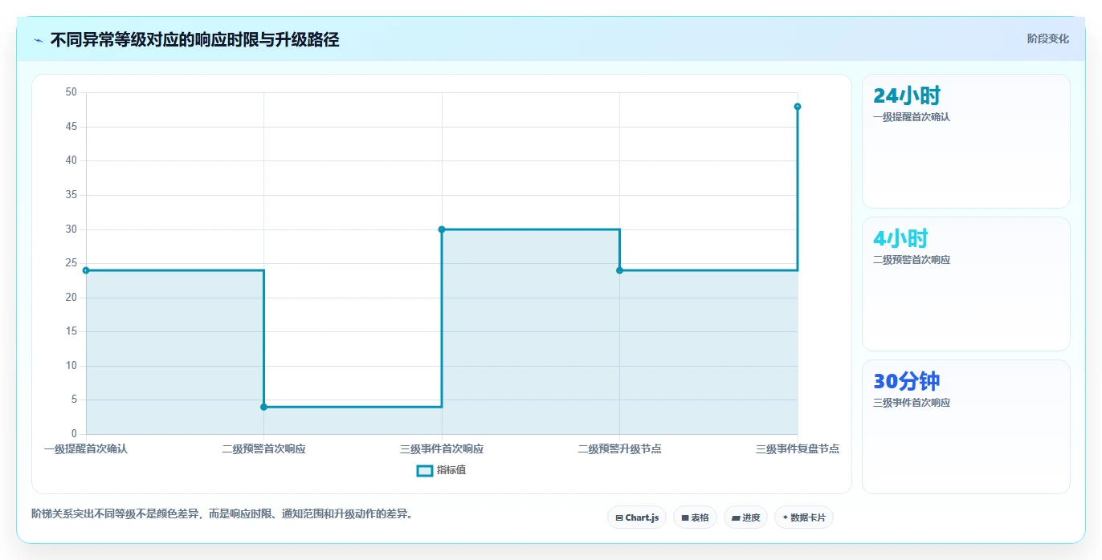Click the 30分钟 card value

point(907,382)
